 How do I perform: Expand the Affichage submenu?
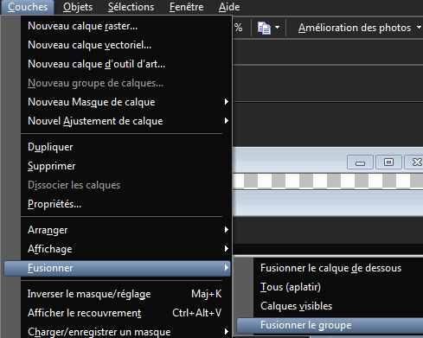click(126, 249)
